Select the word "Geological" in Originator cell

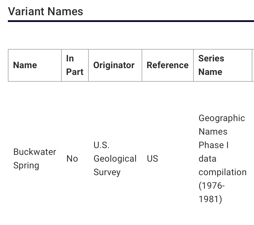(115, 159)
